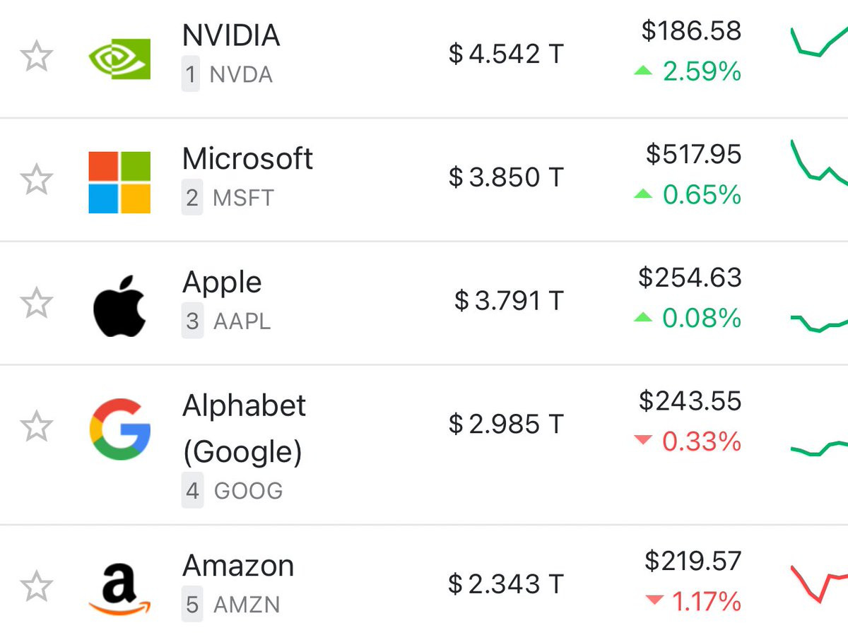Click the Microsoft four-color squares logo
Viewport: 848px width, 635px height.
[119, 182]
